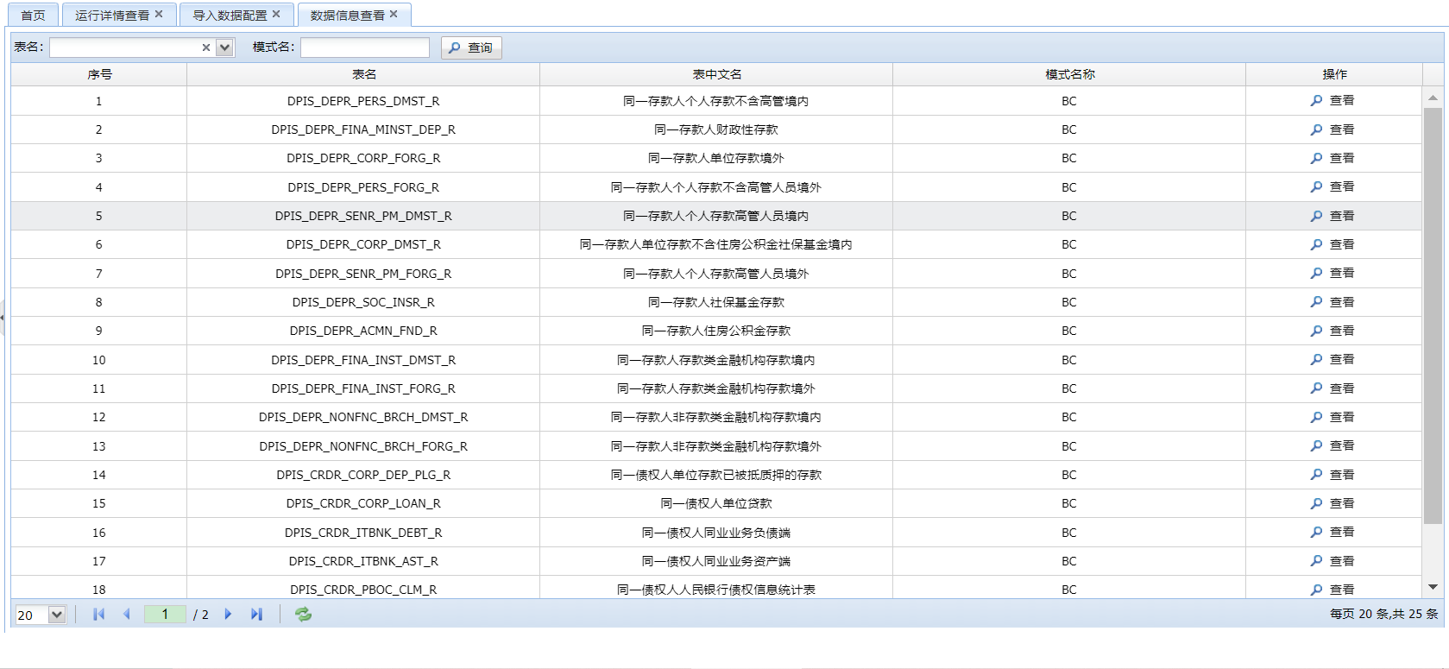The image size is (1449, 669).
Task: Click the 查询 search button
Action: tap(471, 48)
